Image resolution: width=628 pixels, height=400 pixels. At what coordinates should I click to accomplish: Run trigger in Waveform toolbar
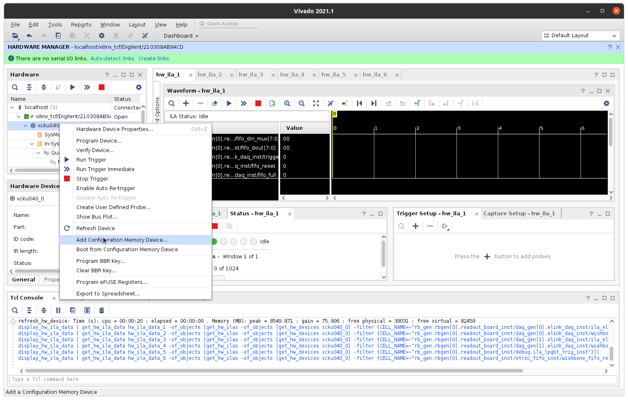click(229, 103)
